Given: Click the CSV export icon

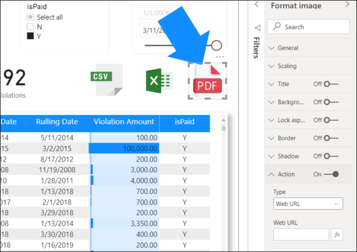Looking at the screenshot, I should tap(106, 79).
